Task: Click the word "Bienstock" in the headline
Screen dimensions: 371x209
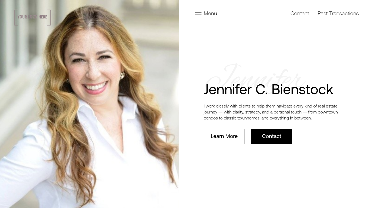Action: [302, 90]
